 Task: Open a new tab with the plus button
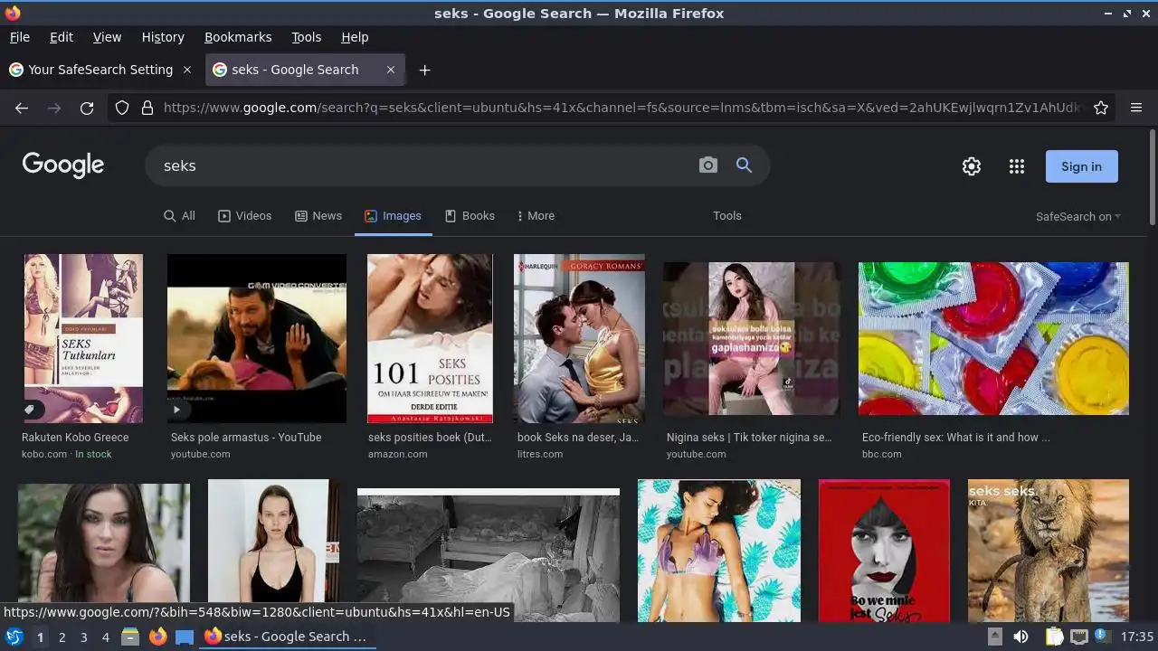pyautogui.click(x=424, y=70)
